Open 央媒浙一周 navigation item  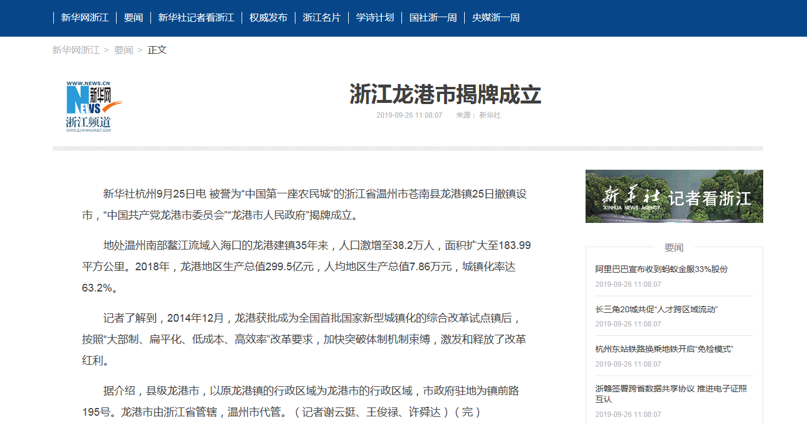point(496,18)
